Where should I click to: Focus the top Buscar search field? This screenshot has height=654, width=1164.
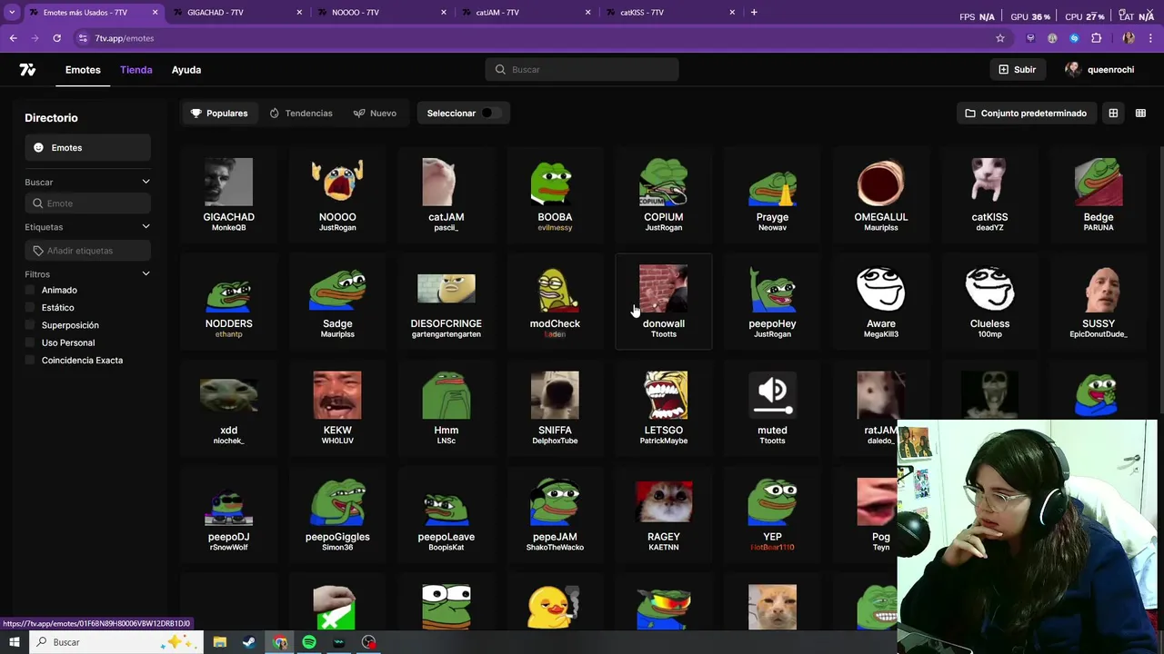pyautogui.click(x=582, y=70)
